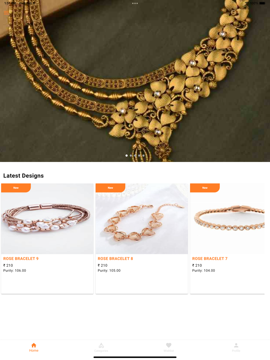Switch to the Wishlist tab label
Viewport: 270px width, 360px height.
169,351
